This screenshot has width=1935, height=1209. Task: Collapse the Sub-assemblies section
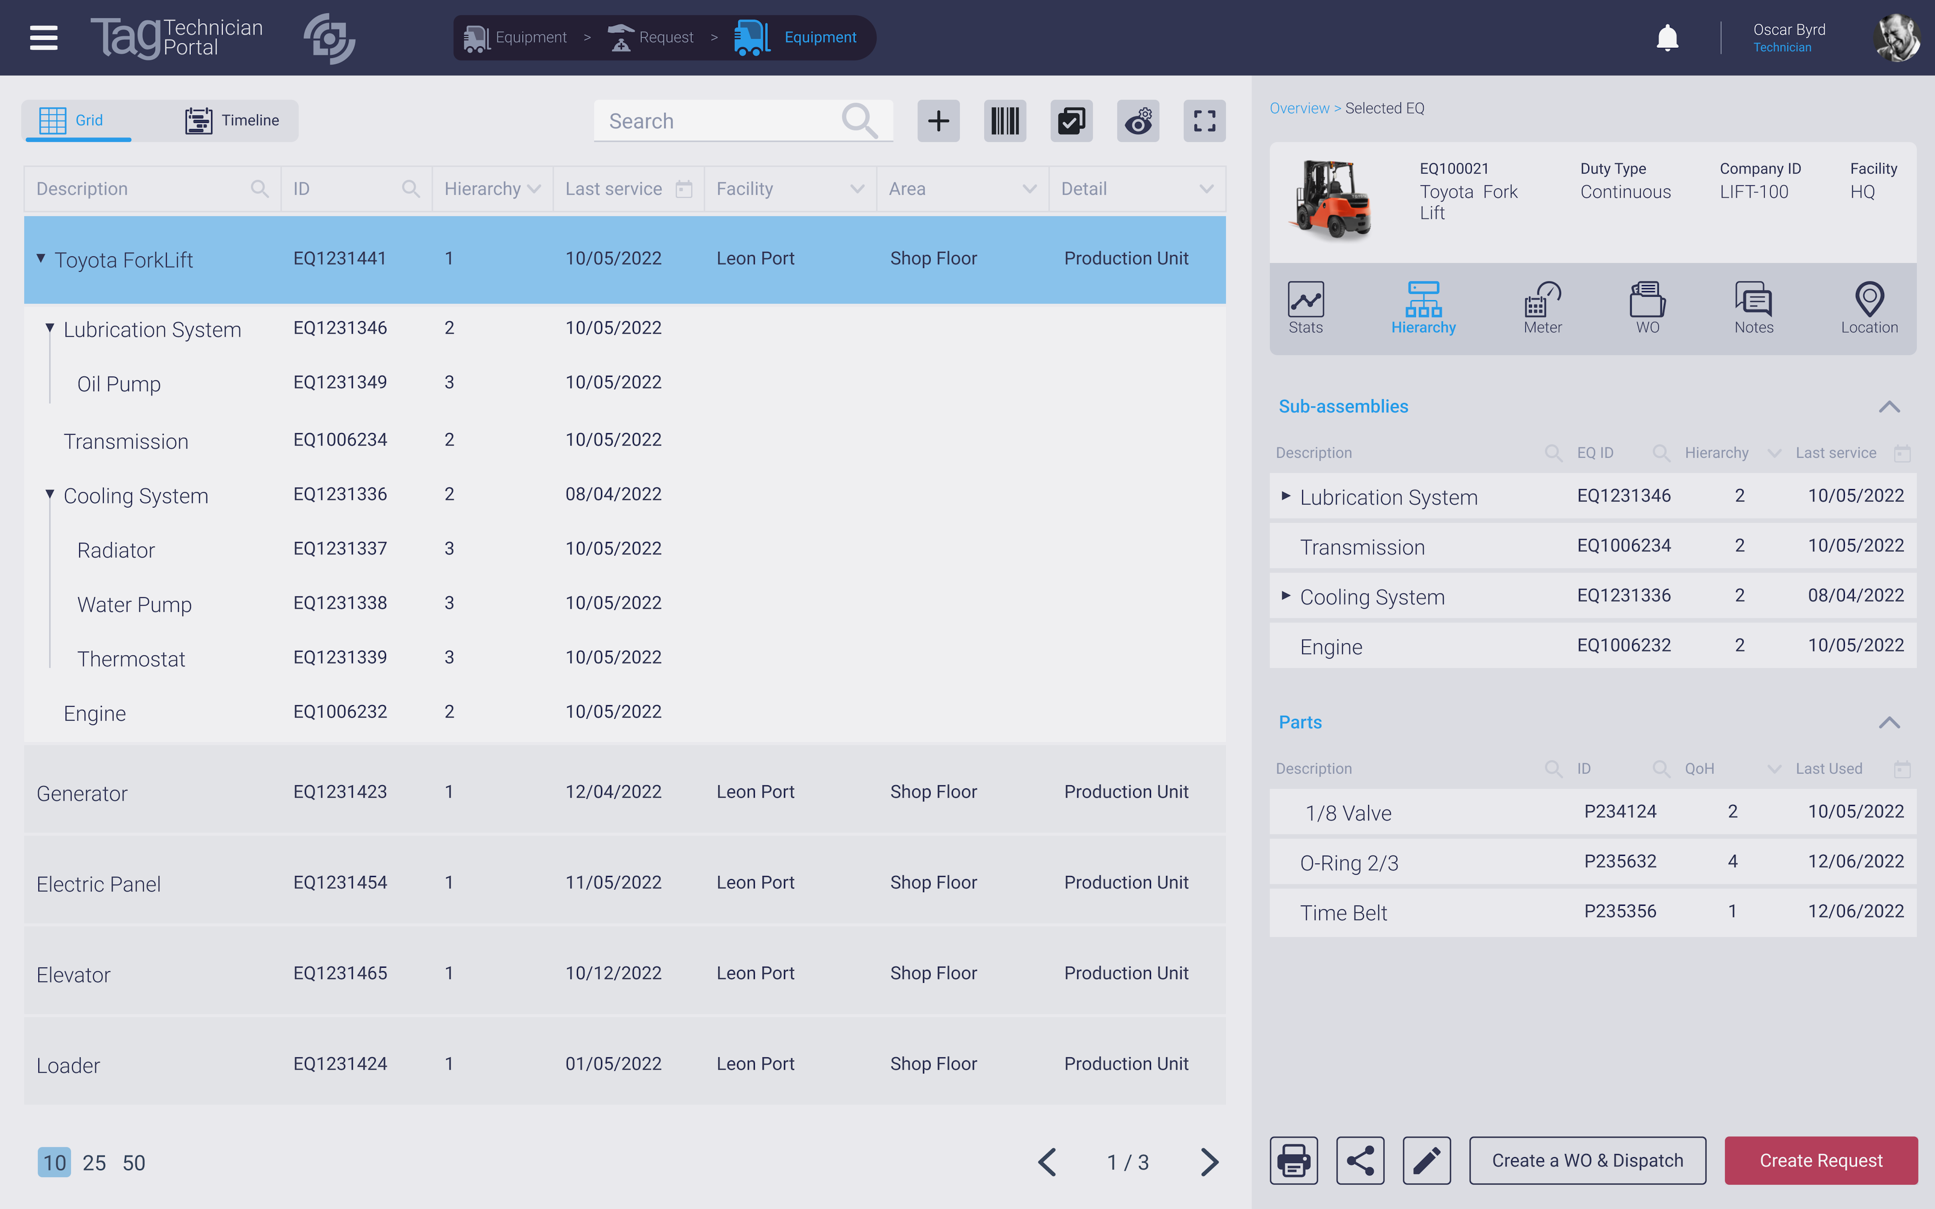pos(1891,406)
